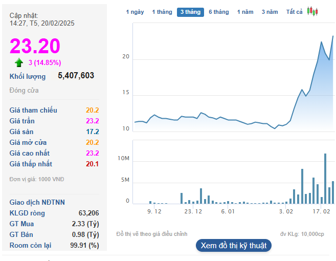Click the 3. 02 date axis label
This screenshot has width=336, height=261.
286,211
